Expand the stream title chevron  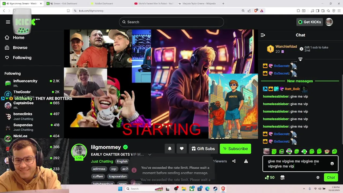[x=150, y=154]
